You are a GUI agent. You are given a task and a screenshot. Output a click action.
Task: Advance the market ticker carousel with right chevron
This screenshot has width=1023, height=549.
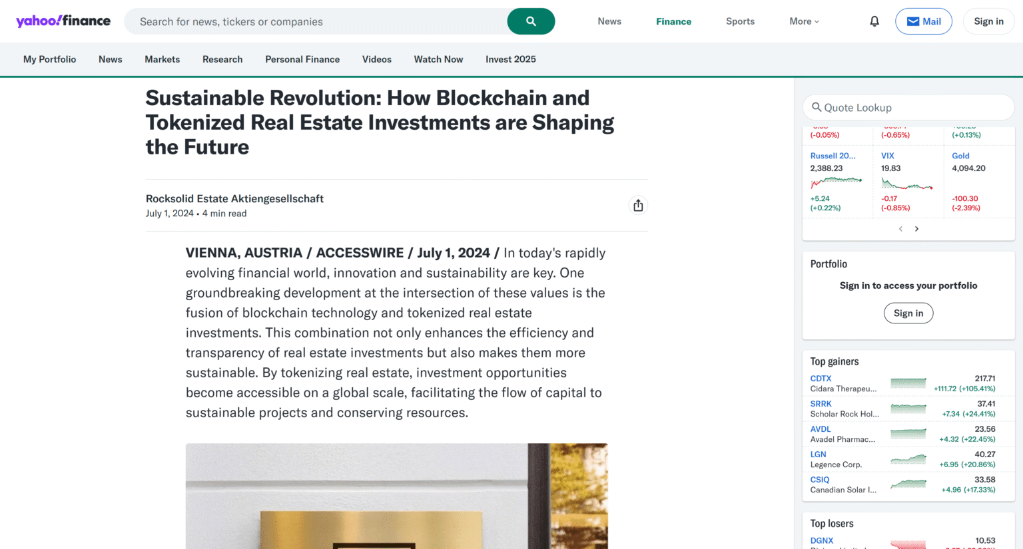(x=916, y=228)
